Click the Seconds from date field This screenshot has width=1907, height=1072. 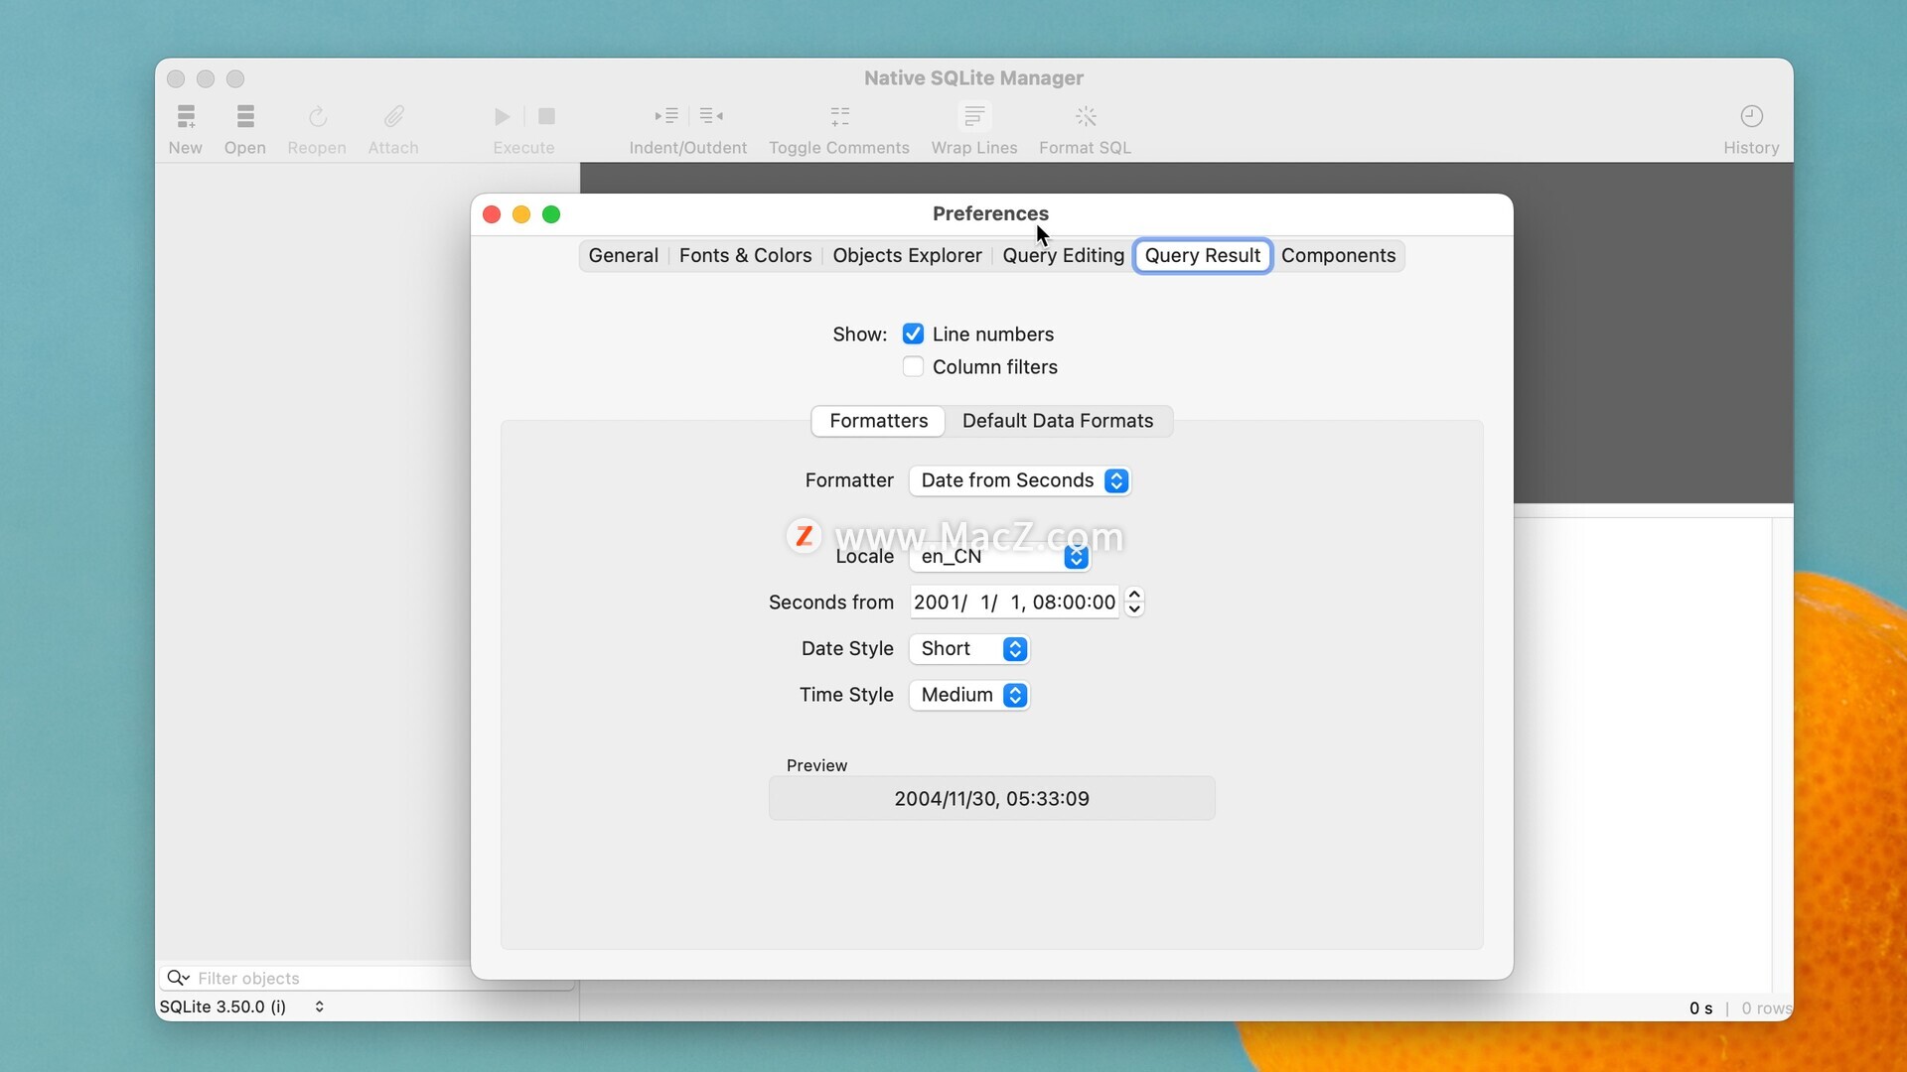pos(1014,603)
